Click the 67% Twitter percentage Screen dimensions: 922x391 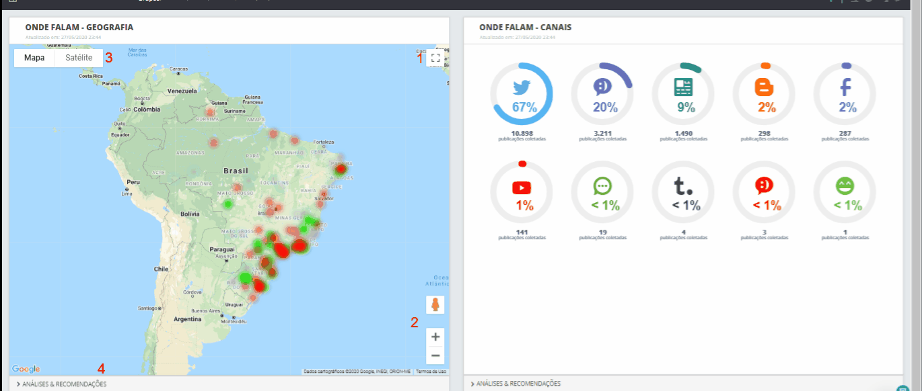(524, 107)
